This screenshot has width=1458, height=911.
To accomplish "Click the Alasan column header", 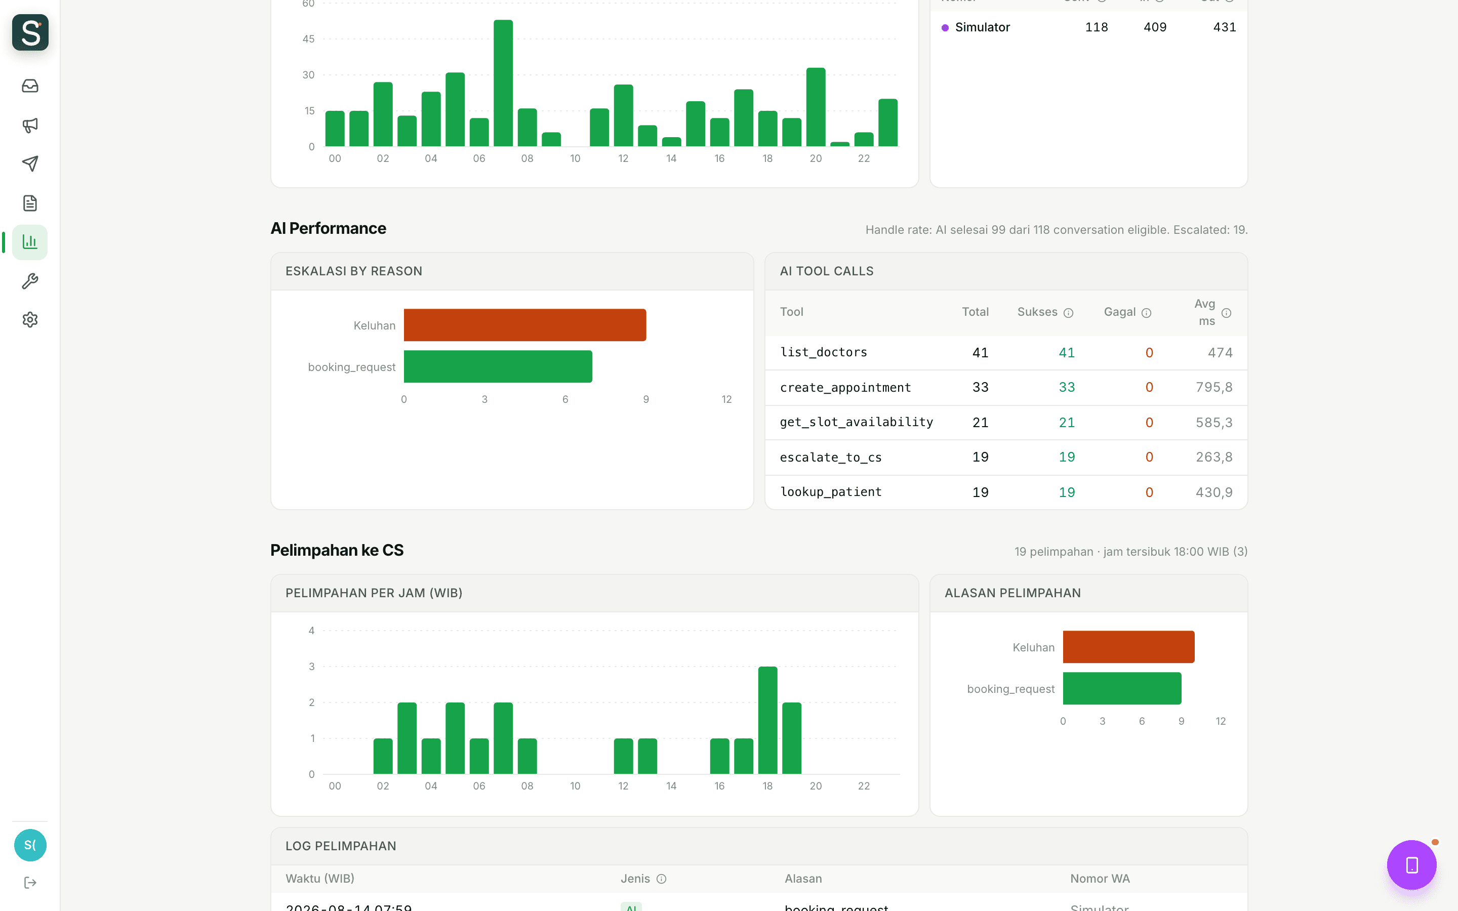I will pos(802,879).
